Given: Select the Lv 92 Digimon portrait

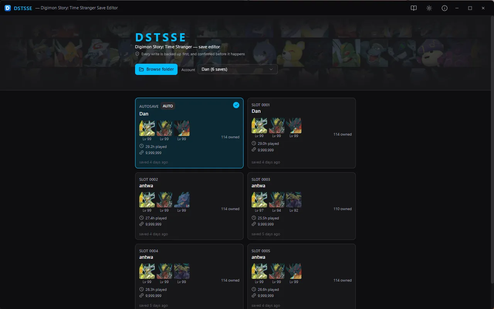Looking at the screenshot, I should coord(294,200).
